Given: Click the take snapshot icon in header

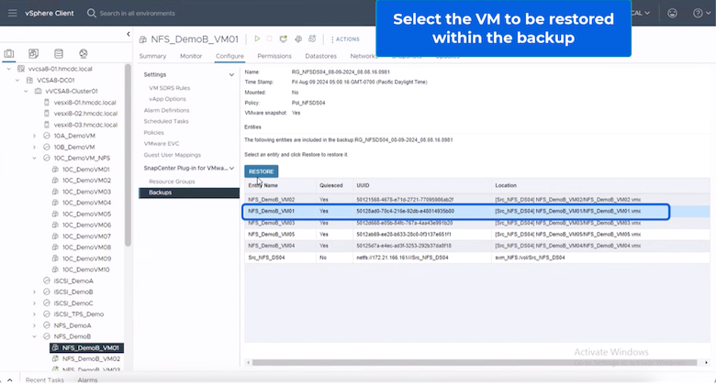Looking at the screenshot, I should pyautogui.click(x=312, y=39).
